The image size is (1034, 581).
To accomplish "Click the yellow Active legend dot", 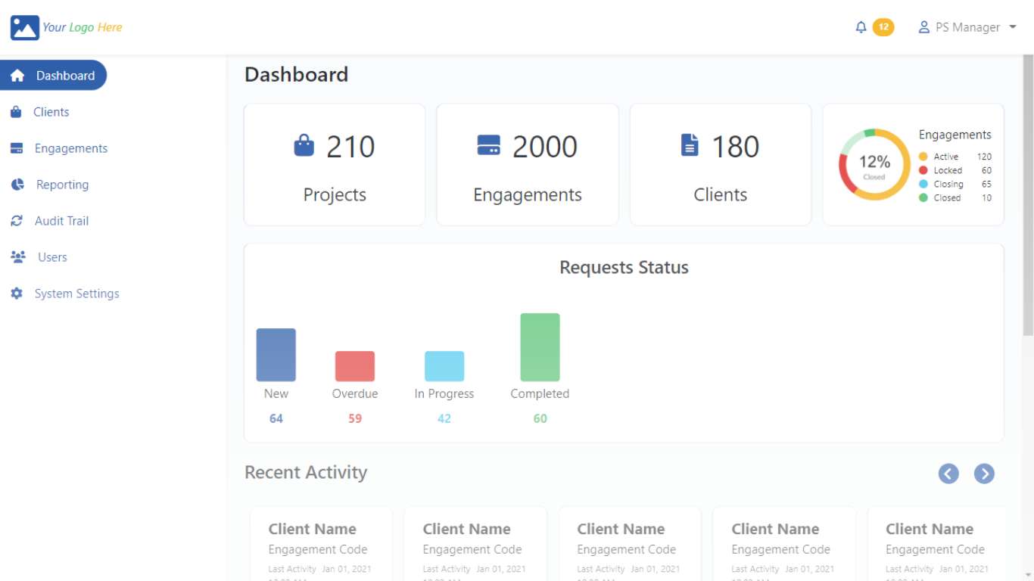I will [x=923, y=157].
